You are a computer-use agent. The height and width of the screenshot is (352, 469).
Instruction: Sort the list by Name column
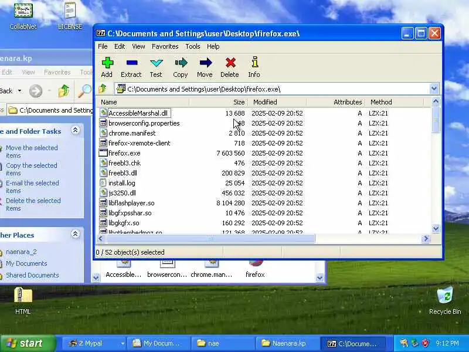tap(144, 102)
